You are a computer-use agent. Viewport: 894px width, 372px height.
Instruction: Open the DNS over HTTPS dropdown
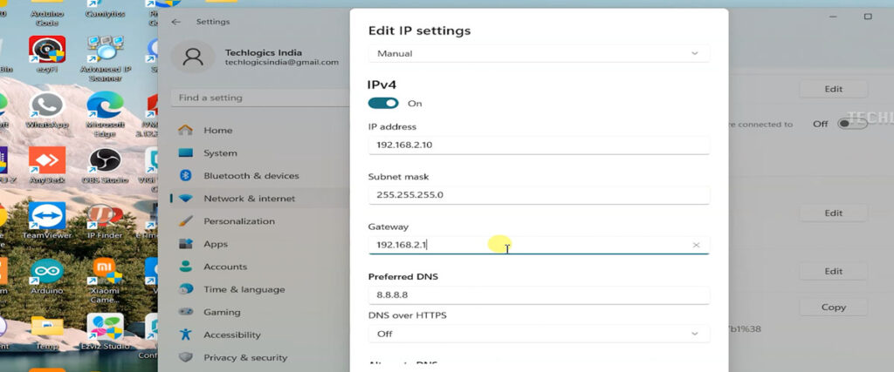pos(538,334)
